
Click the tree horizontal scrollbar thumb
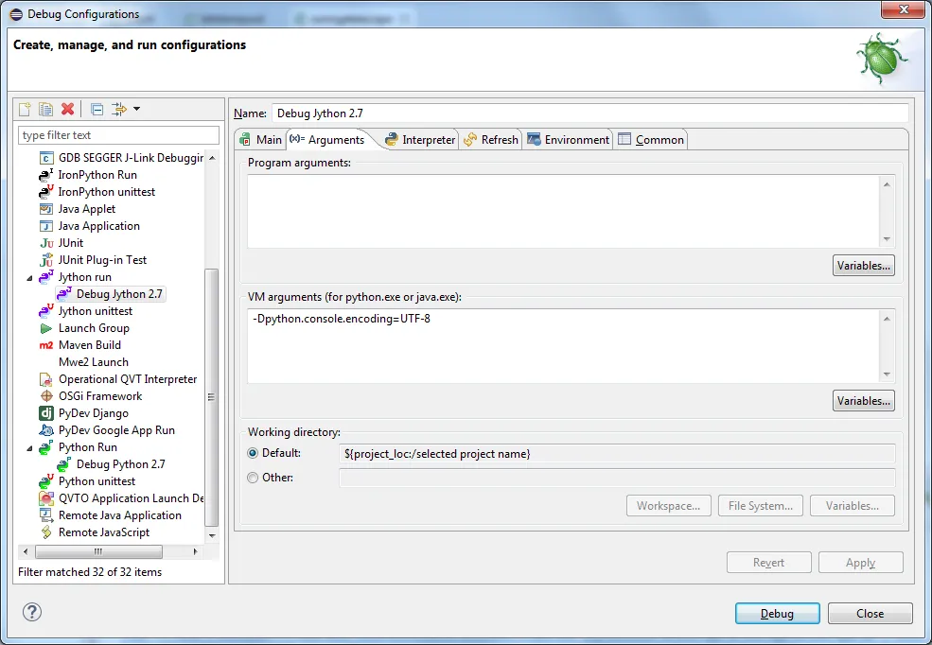pos(98,551)
